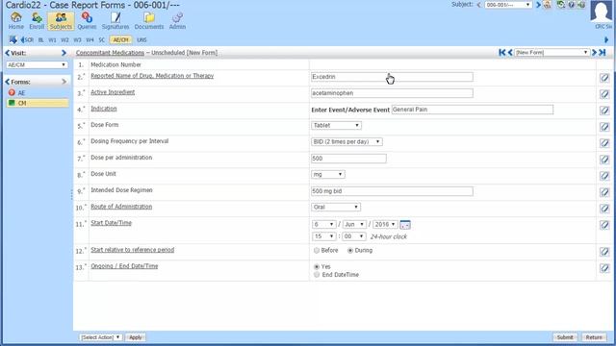Image resolution: width=616 pixels, height=346 pixels.
Task: Expand the Forms panel right arrow
Action: coord(64,82)
